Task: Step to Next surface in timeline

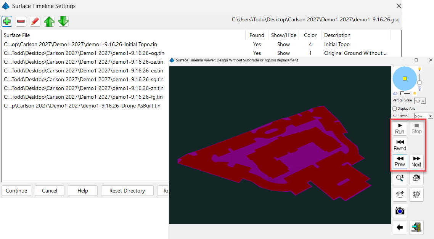Action: tap(416, 162)
